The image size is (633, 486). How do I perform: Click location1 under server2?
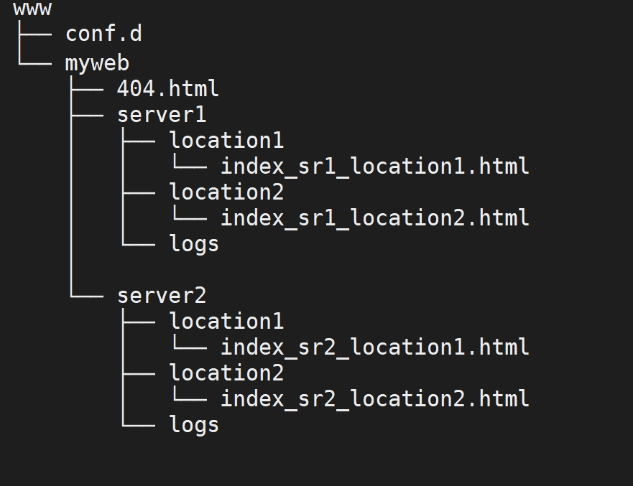tap(226, 322)
